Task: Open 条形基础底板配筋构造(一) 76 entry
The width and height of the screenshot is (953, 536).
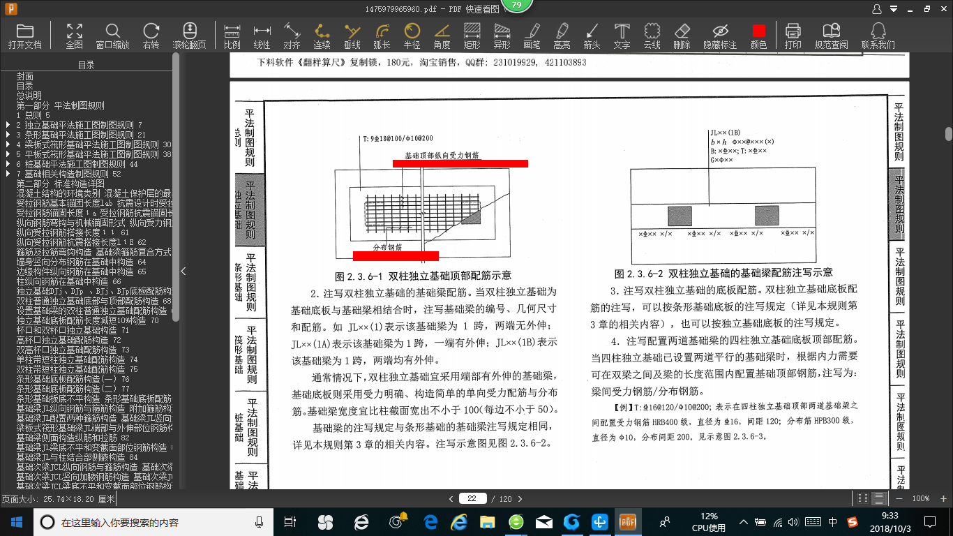Action: [73, 379]
